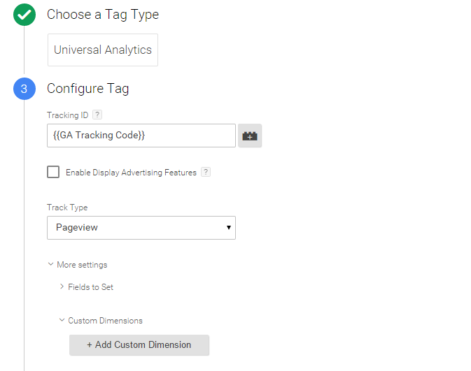This screenshot has height=371, width=471.
Task: Collapse the Custom Dimensions section
Action: [105, 321]
